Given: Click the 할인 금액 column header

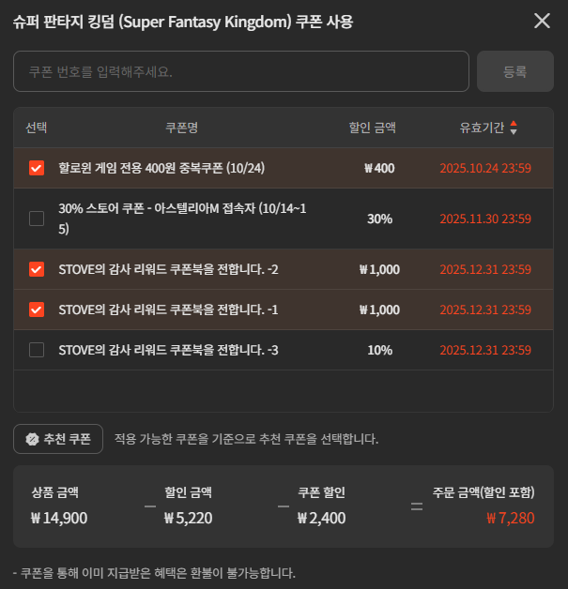Looking at the screenshot, I should coord(372,128).
